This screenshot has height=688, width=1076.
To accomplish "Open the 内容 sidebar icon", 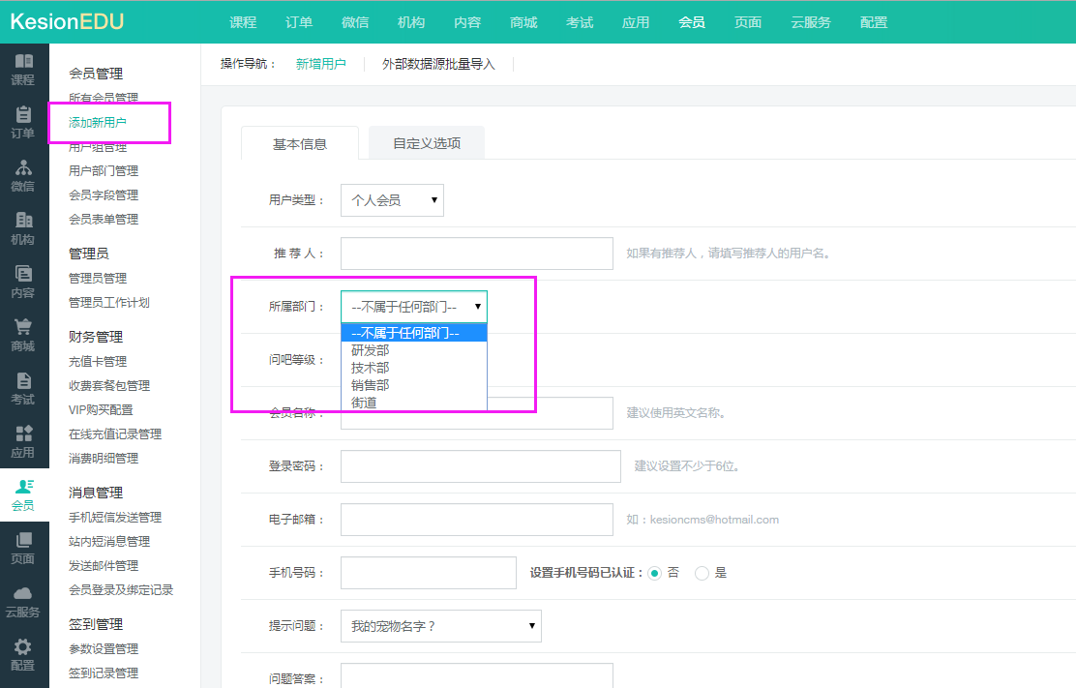I will (x=23, y=275).
